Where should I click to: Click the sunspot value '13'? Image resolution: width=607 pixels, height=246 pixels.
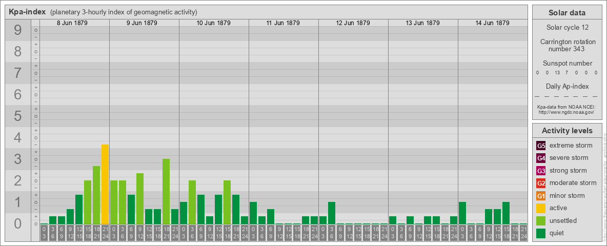coord(557,73)
